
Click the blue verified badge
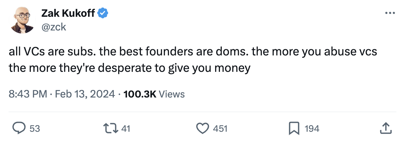point(103,13)
